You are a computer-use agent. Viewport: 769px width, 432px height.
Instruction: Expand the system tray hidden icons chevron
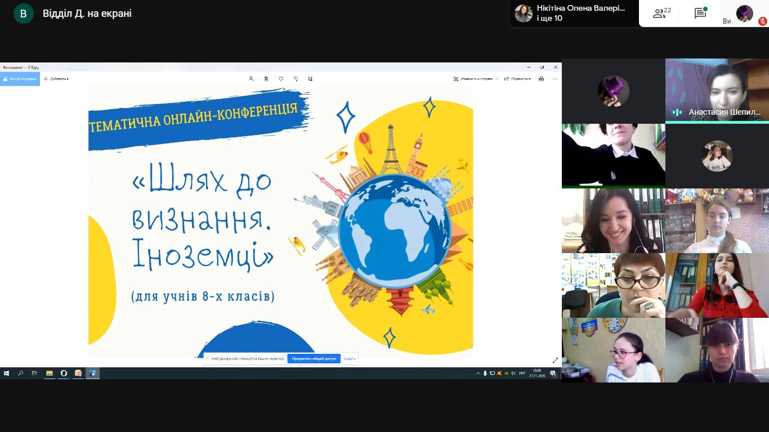pos(478,373)
